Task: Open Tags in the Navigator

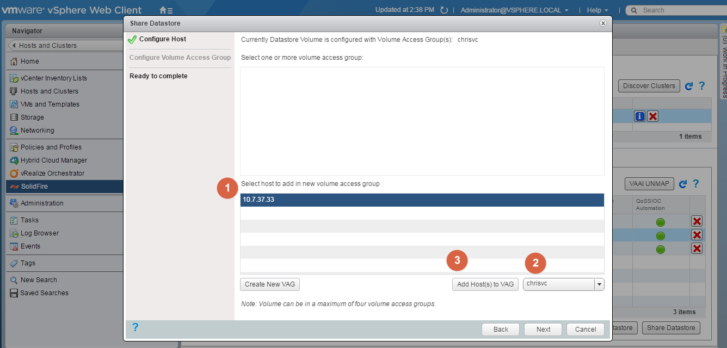Action: (28, 263)
